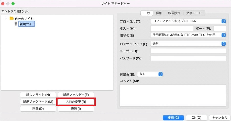Image resolution: width=231 pixels, height=121 pixels.
Task: Click the 自分のサイト folder icon
Action: coord(11,18)
